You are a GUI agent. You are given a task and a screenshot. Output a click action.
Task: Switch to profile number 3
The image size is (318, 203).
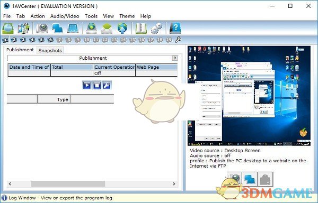click(x=23, y=40)
